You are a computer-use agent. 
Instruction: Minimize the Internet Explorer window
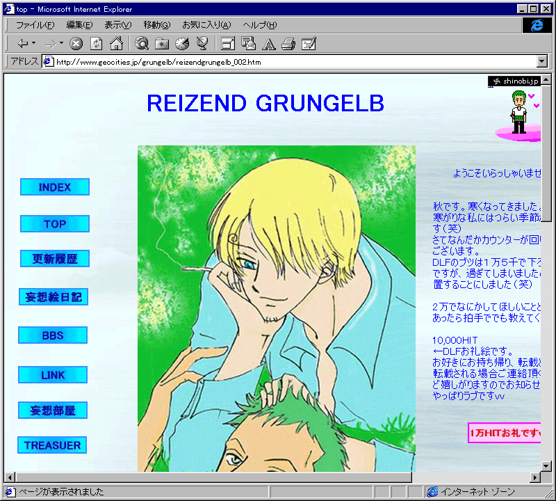coord(522,9)
